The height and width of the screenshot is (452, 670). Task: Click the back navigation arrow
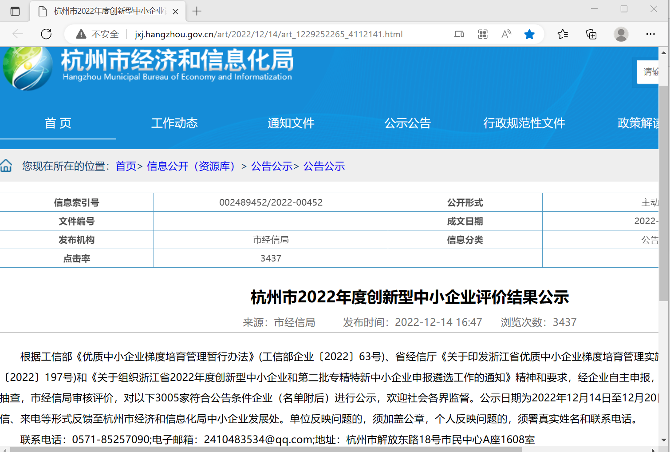pos(17,34)
